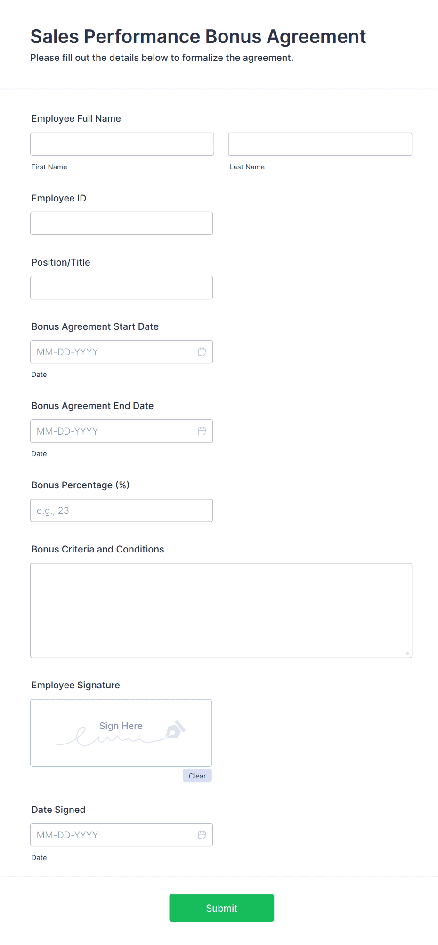Click the Date label under Date Signed
The height and width of the screenshot is (945, 438).
39,857
